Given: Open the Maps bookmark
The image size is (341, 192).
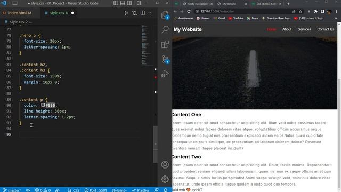Looking at the screenshot, I should [253, 18].
